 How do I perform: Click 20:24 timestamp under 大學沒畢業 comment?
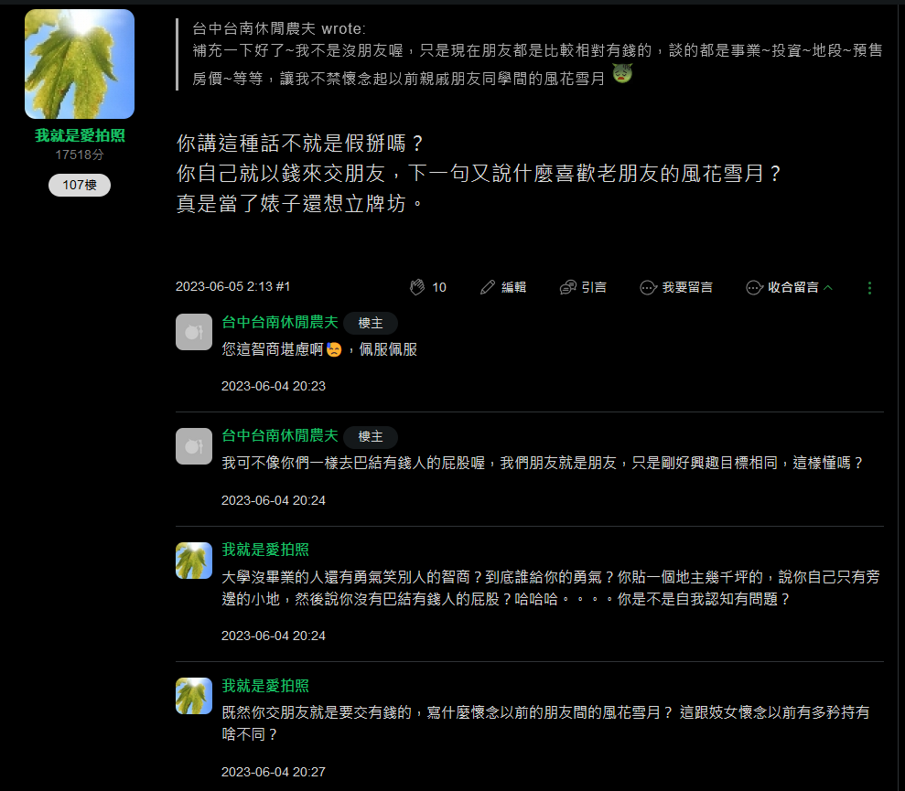[x=273, y=636]
